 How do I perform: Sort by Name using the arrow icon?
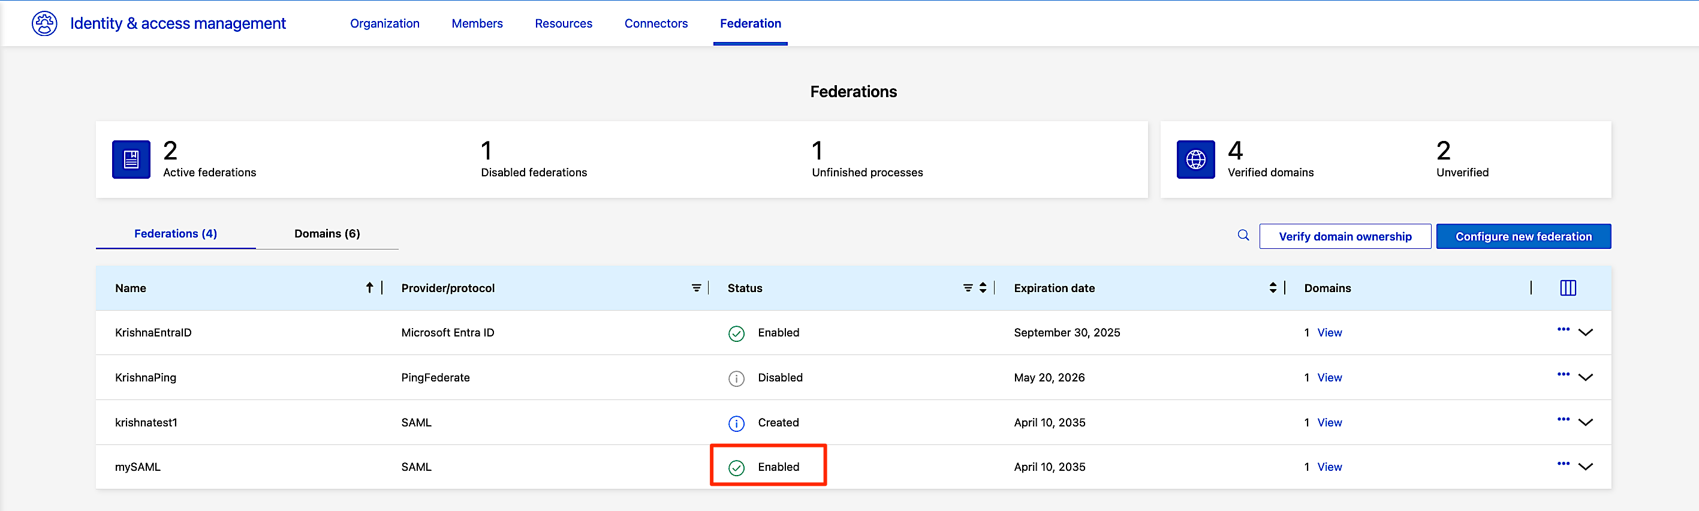369,288
